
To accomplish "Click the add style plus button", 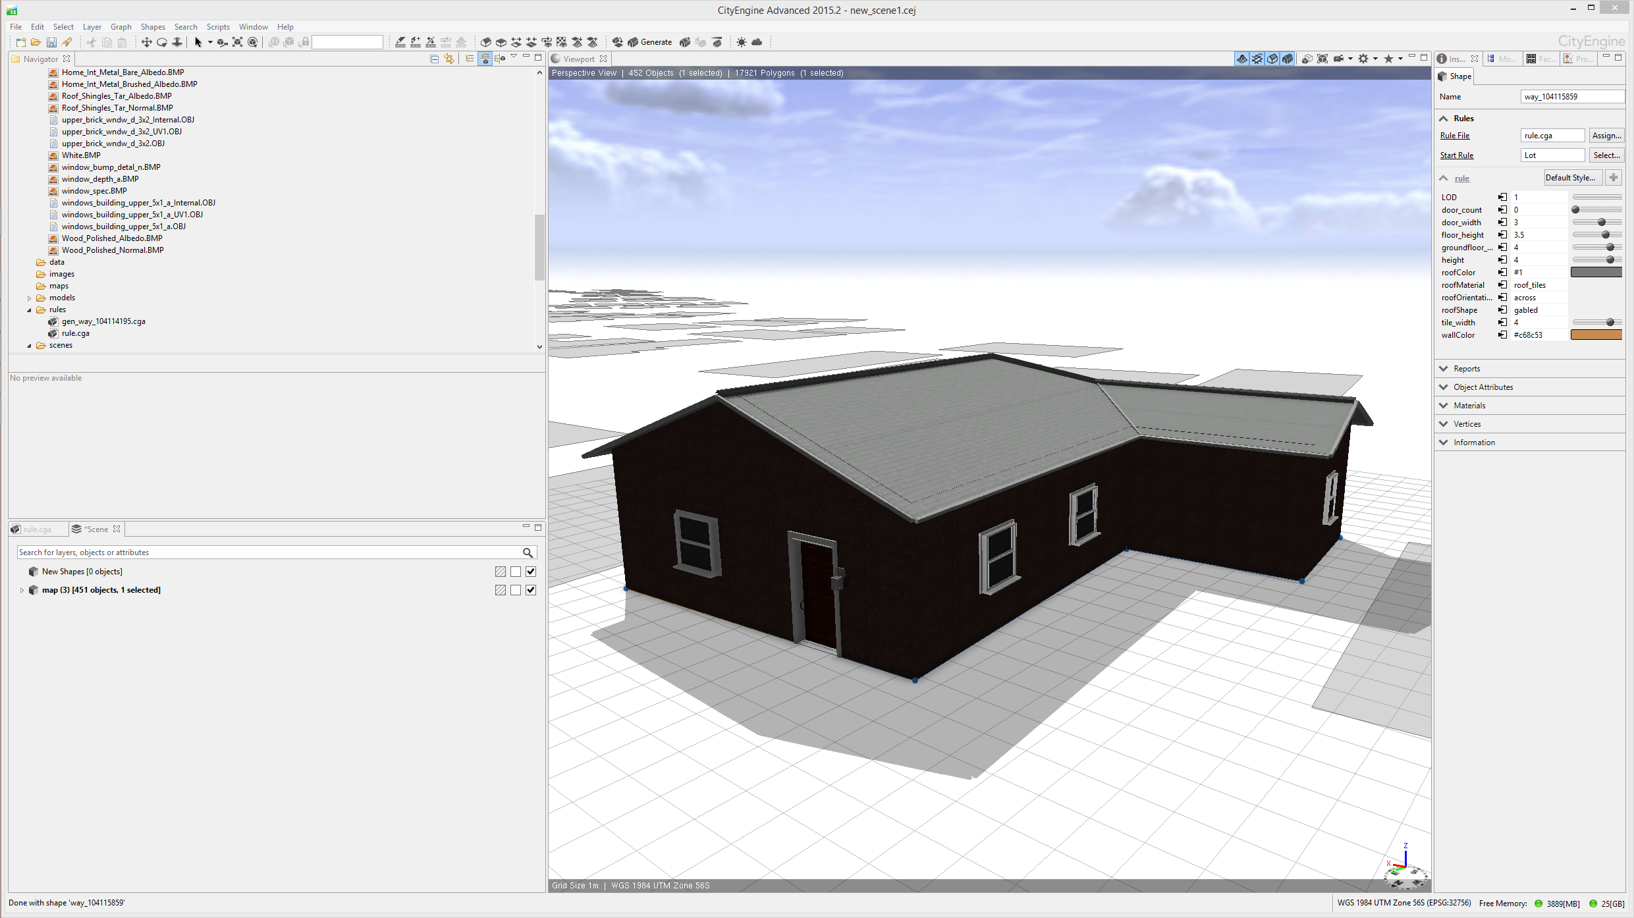I will coord(1614,178).
